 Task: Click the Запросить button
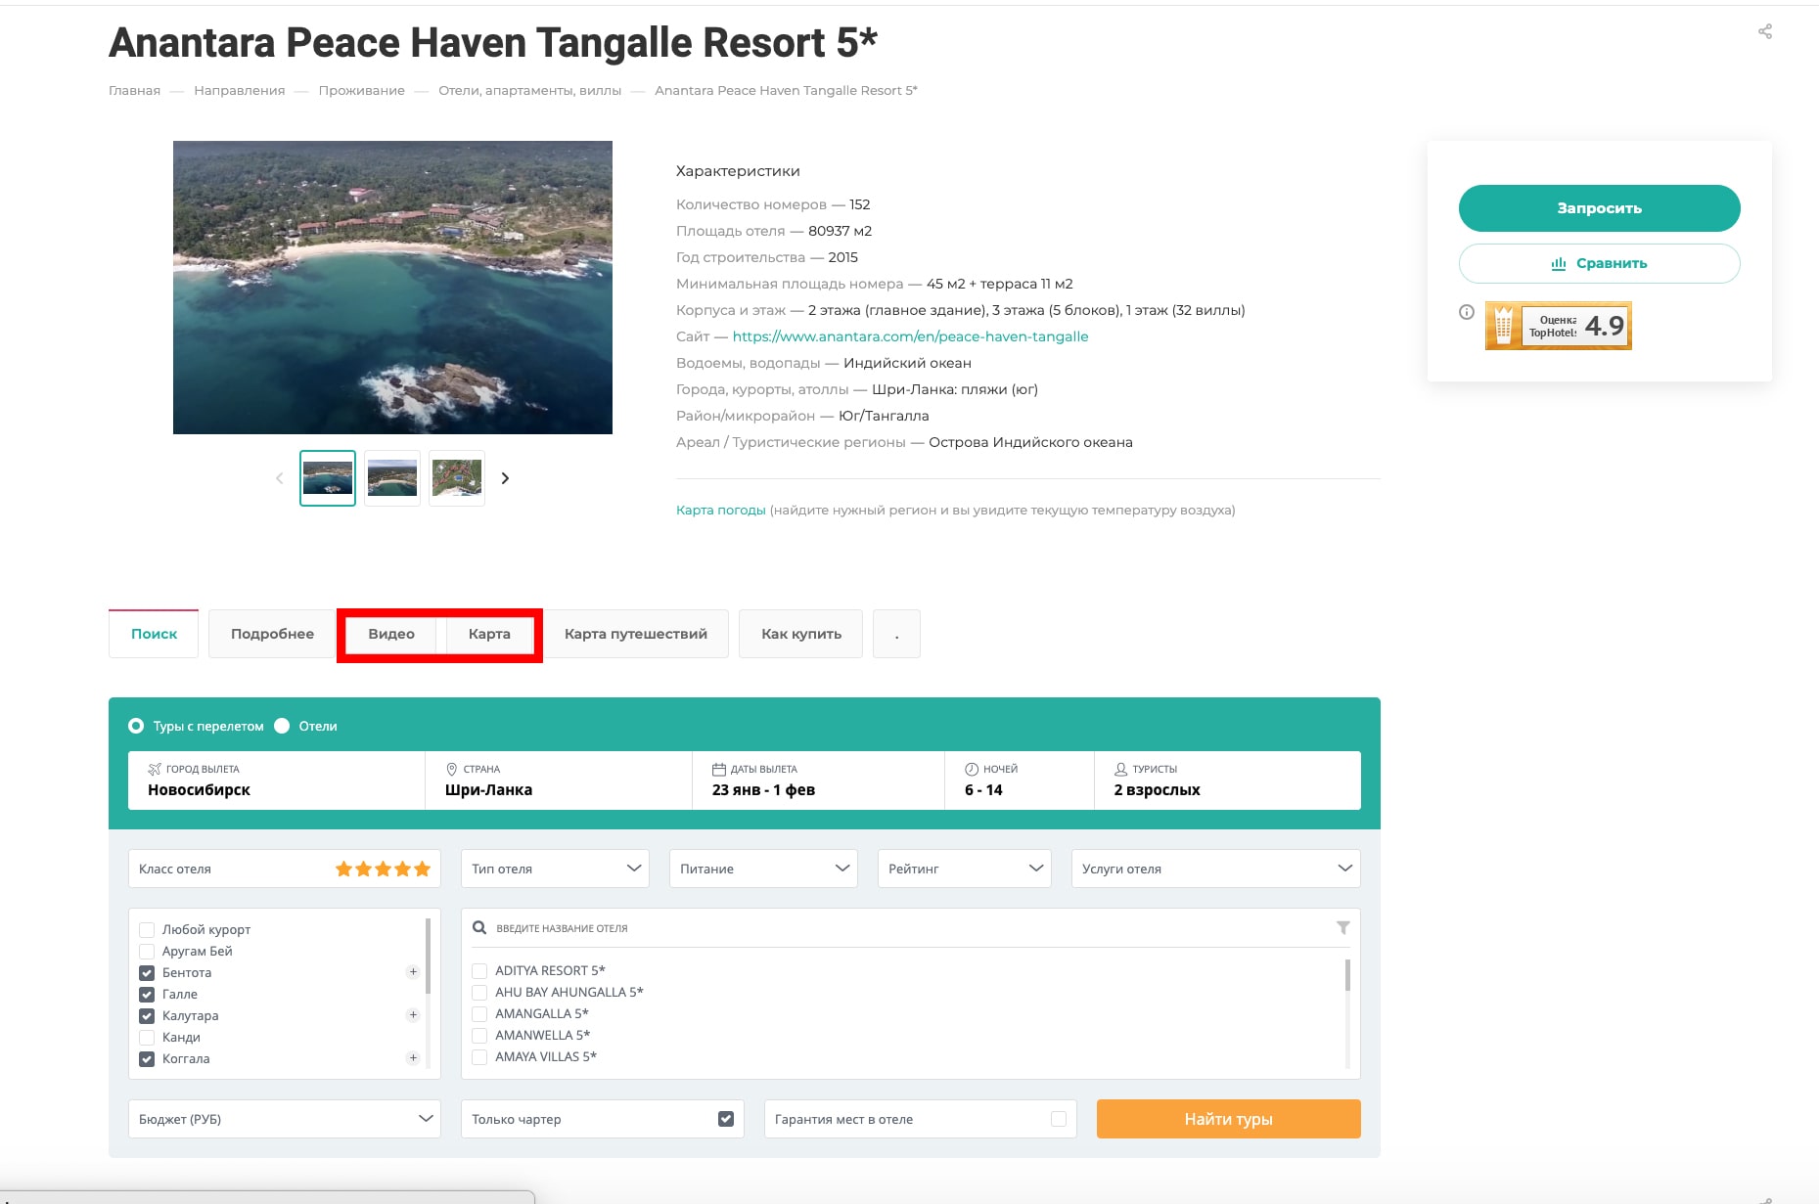(x=1600, y=208)
